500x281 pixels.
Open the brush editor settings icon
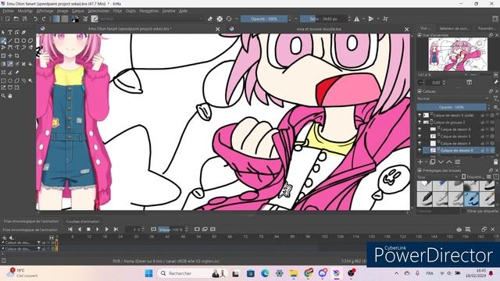[85, 19]
